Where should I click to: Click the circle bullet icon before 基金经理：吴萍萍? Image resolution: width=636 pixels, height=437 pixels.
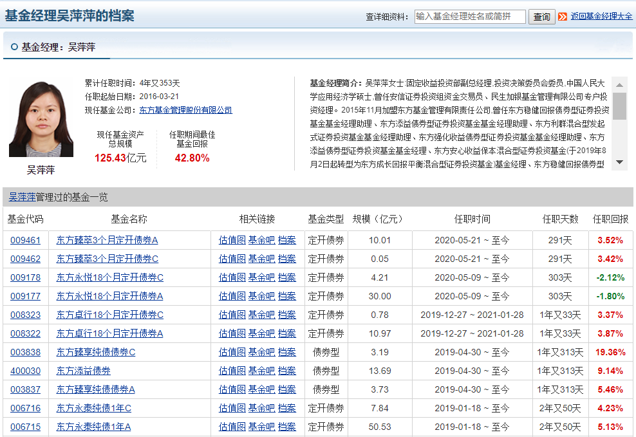14,47
